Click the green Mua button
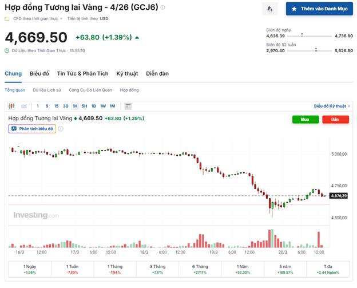This screenshot has height=288, width=357. tap(306, 120)
